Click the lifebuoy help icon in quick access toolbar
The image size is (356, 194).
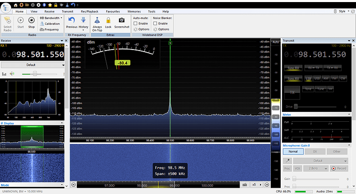[x=21, y=5]
